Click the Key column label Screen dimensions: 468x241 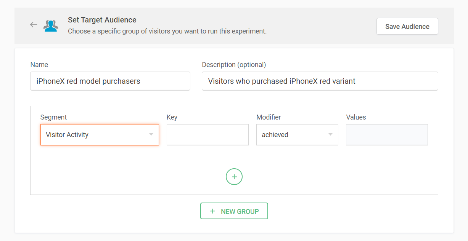(172, 117)
